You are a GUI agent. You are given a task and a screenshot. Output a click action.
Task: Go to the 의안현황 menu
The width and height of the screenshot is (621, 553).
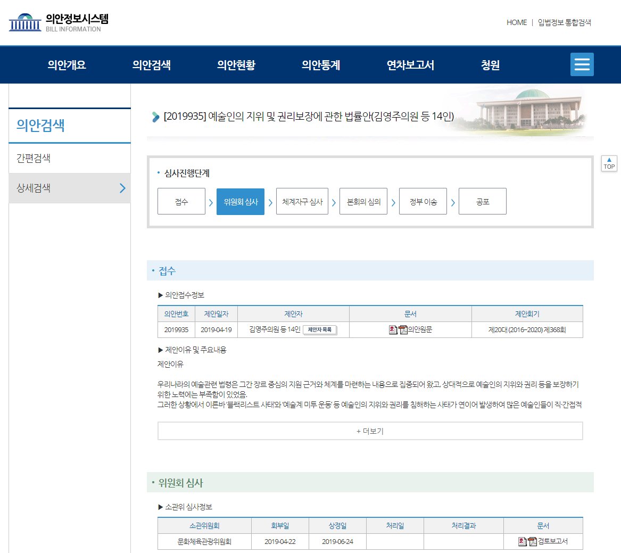(x=236, y=64)
